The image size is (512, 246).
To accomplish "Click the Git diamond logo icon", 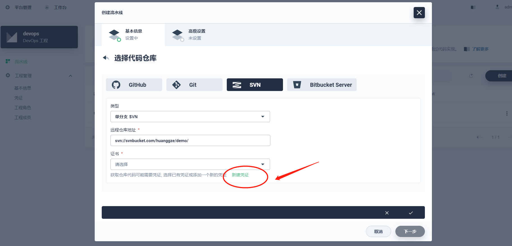I will pyautogui.click(x=176, y=85).
